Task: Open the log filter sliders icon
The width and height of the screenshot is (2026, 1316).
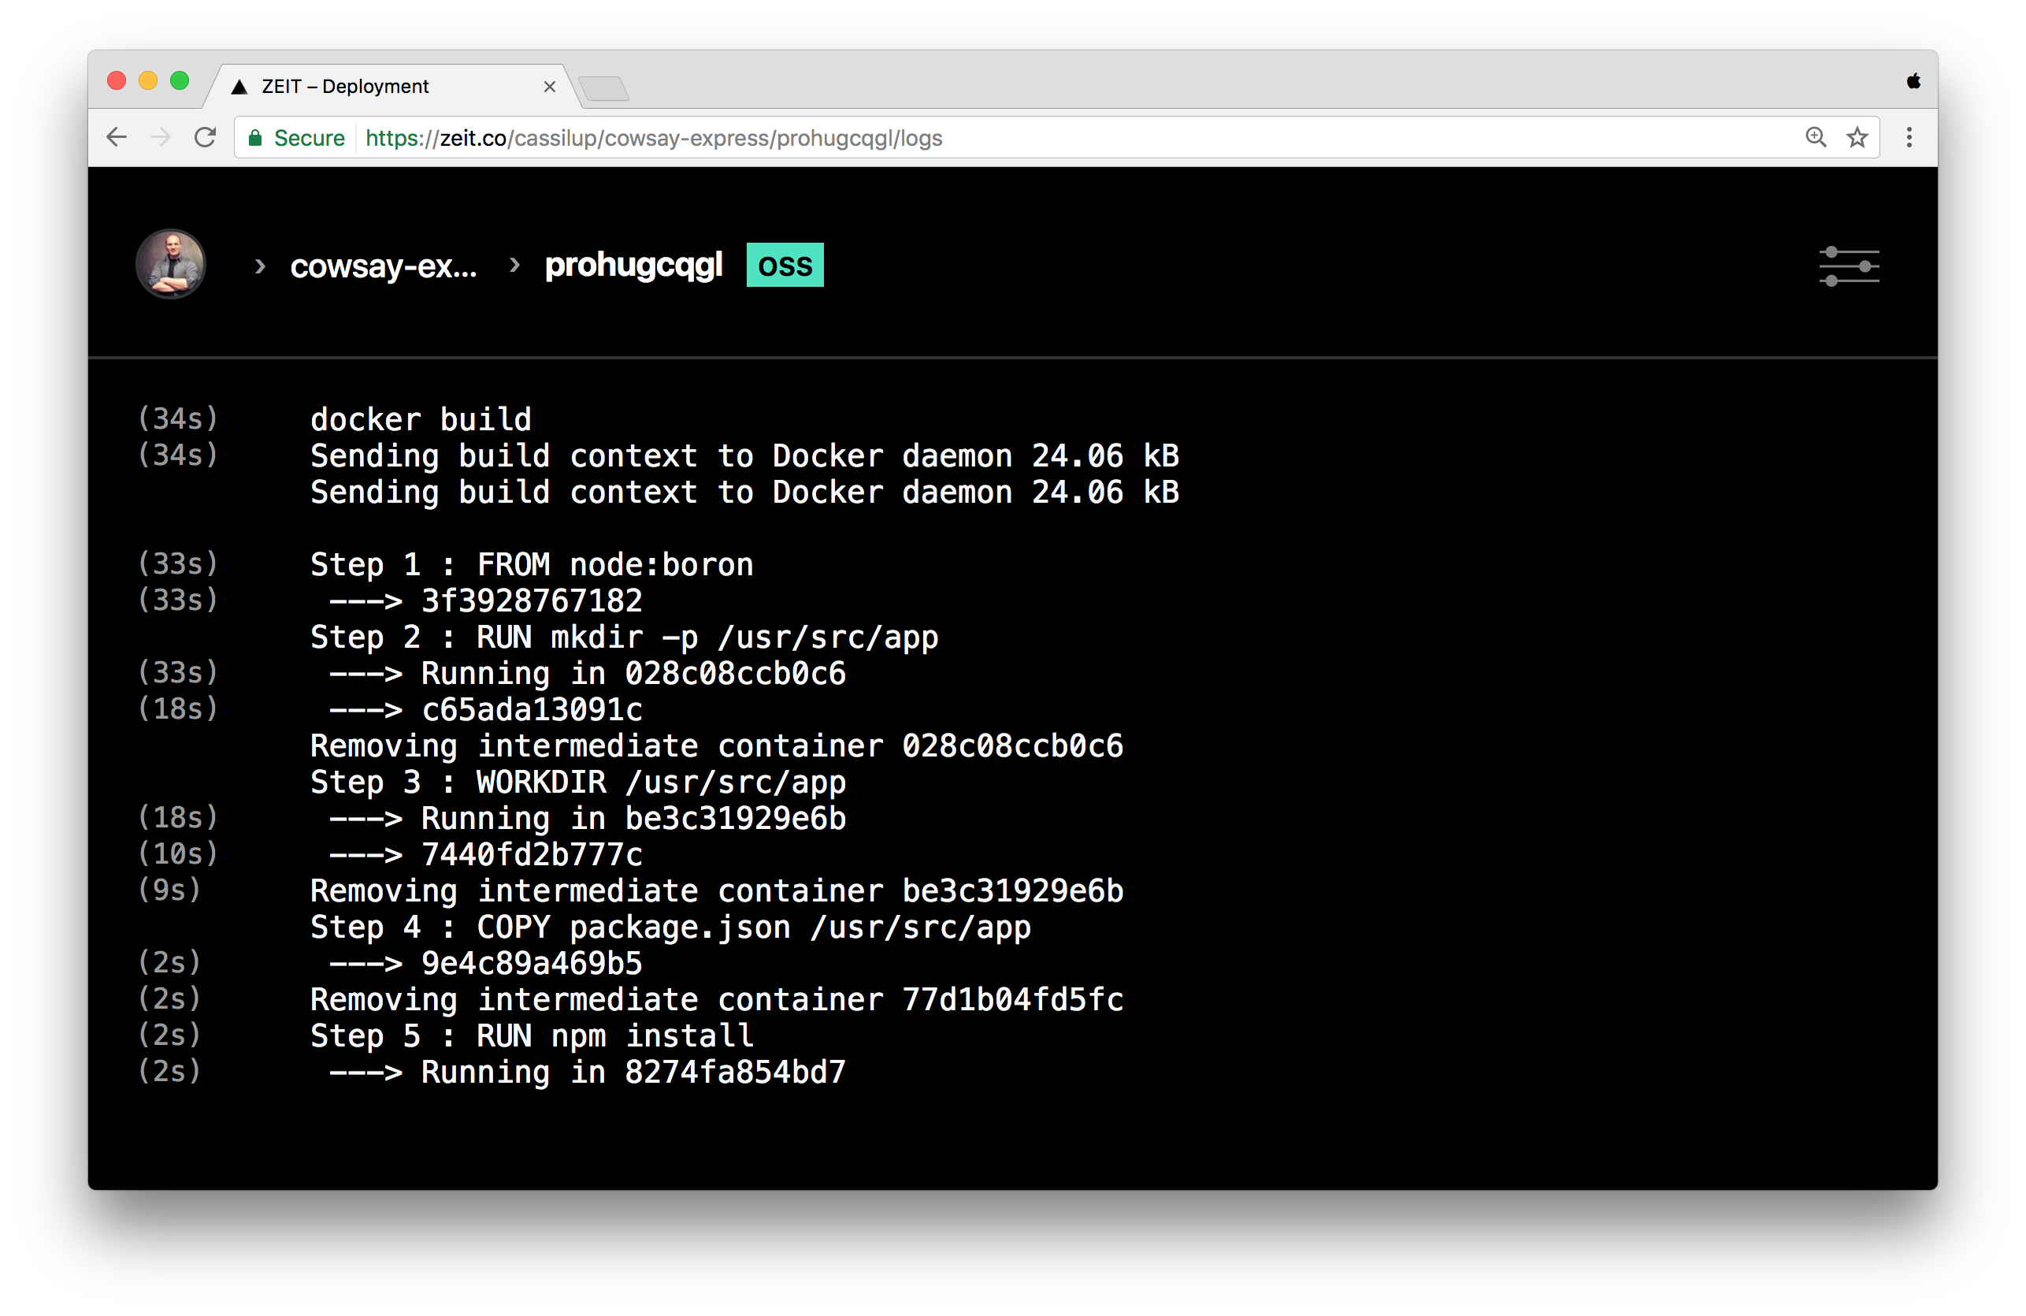Action: (1849, 266)
